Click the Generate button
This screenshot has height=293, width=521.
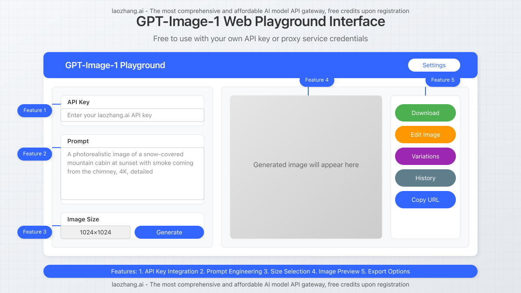(x=169, y=232)
